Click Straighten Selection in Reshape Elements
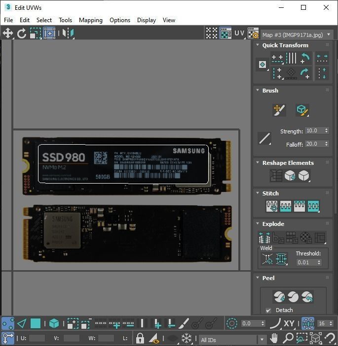Image resolution: width=338 pixels, height=346 pixels. tap(276, 176)
